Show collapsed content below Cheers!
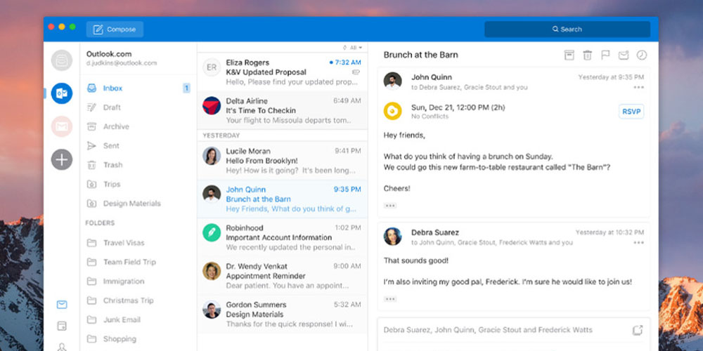This screenshot has height=351, width=703. (390, 206)
